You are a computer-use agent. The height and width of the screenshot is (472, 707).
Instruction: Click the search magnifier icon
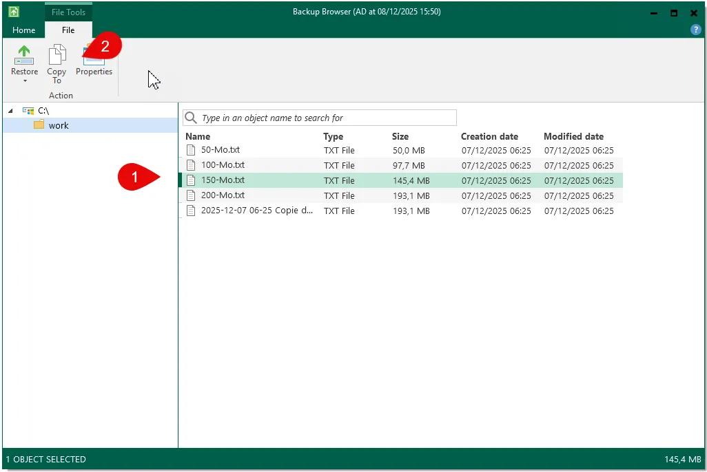coord(192,118)
